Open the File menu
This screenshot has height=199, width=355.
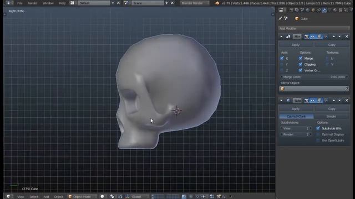coord(20,3)
